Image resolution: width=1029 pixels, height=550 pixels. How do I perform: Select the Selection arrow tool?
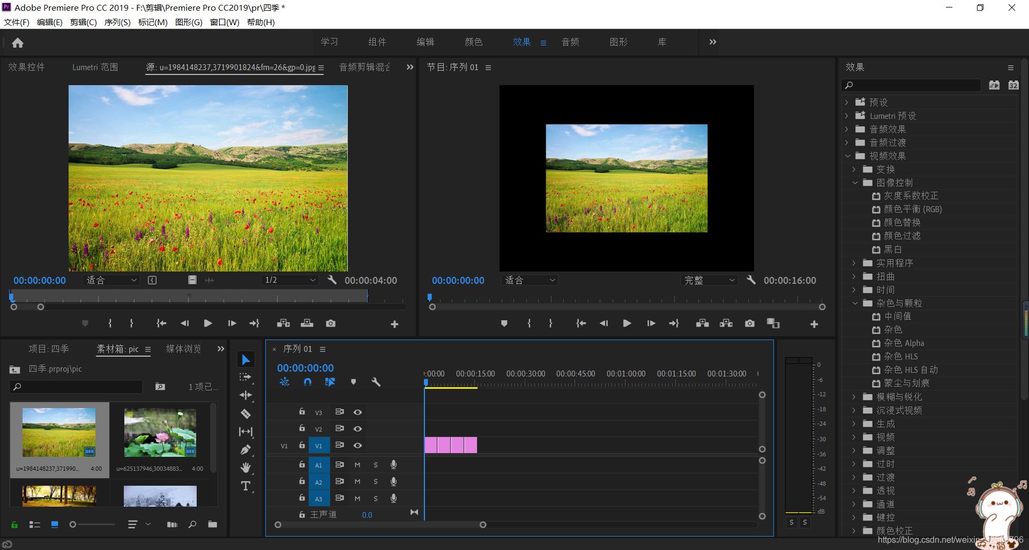(246, 359)
